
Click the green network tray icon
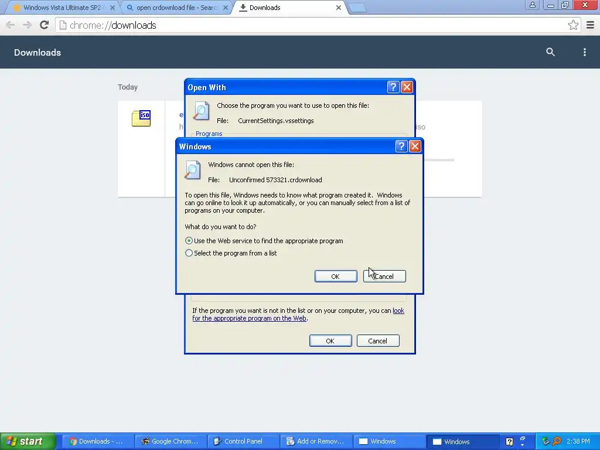[546, 441]
